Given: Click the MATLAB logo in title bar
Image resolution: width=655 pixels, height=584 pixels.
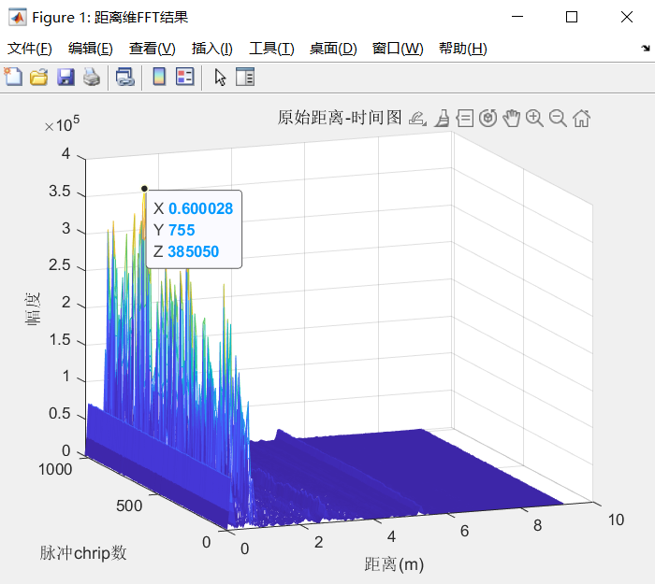Looking at the screenshot, I should (18, 17).
